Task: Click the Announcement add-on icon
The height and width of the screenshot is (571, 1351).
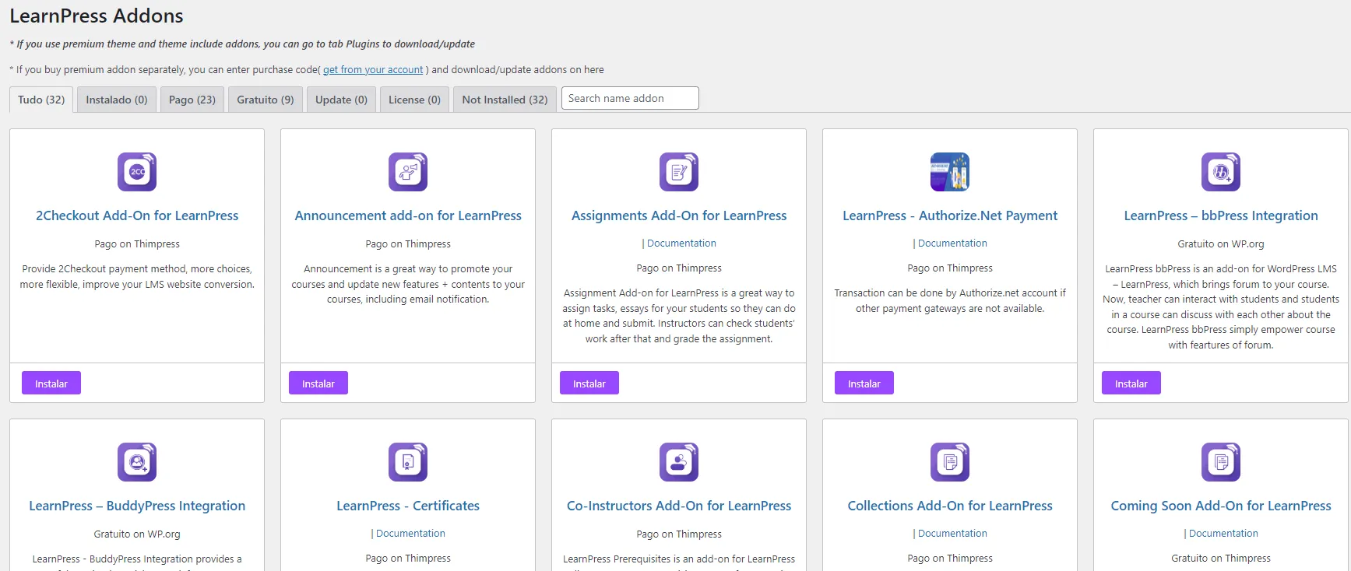Action: 408,172
